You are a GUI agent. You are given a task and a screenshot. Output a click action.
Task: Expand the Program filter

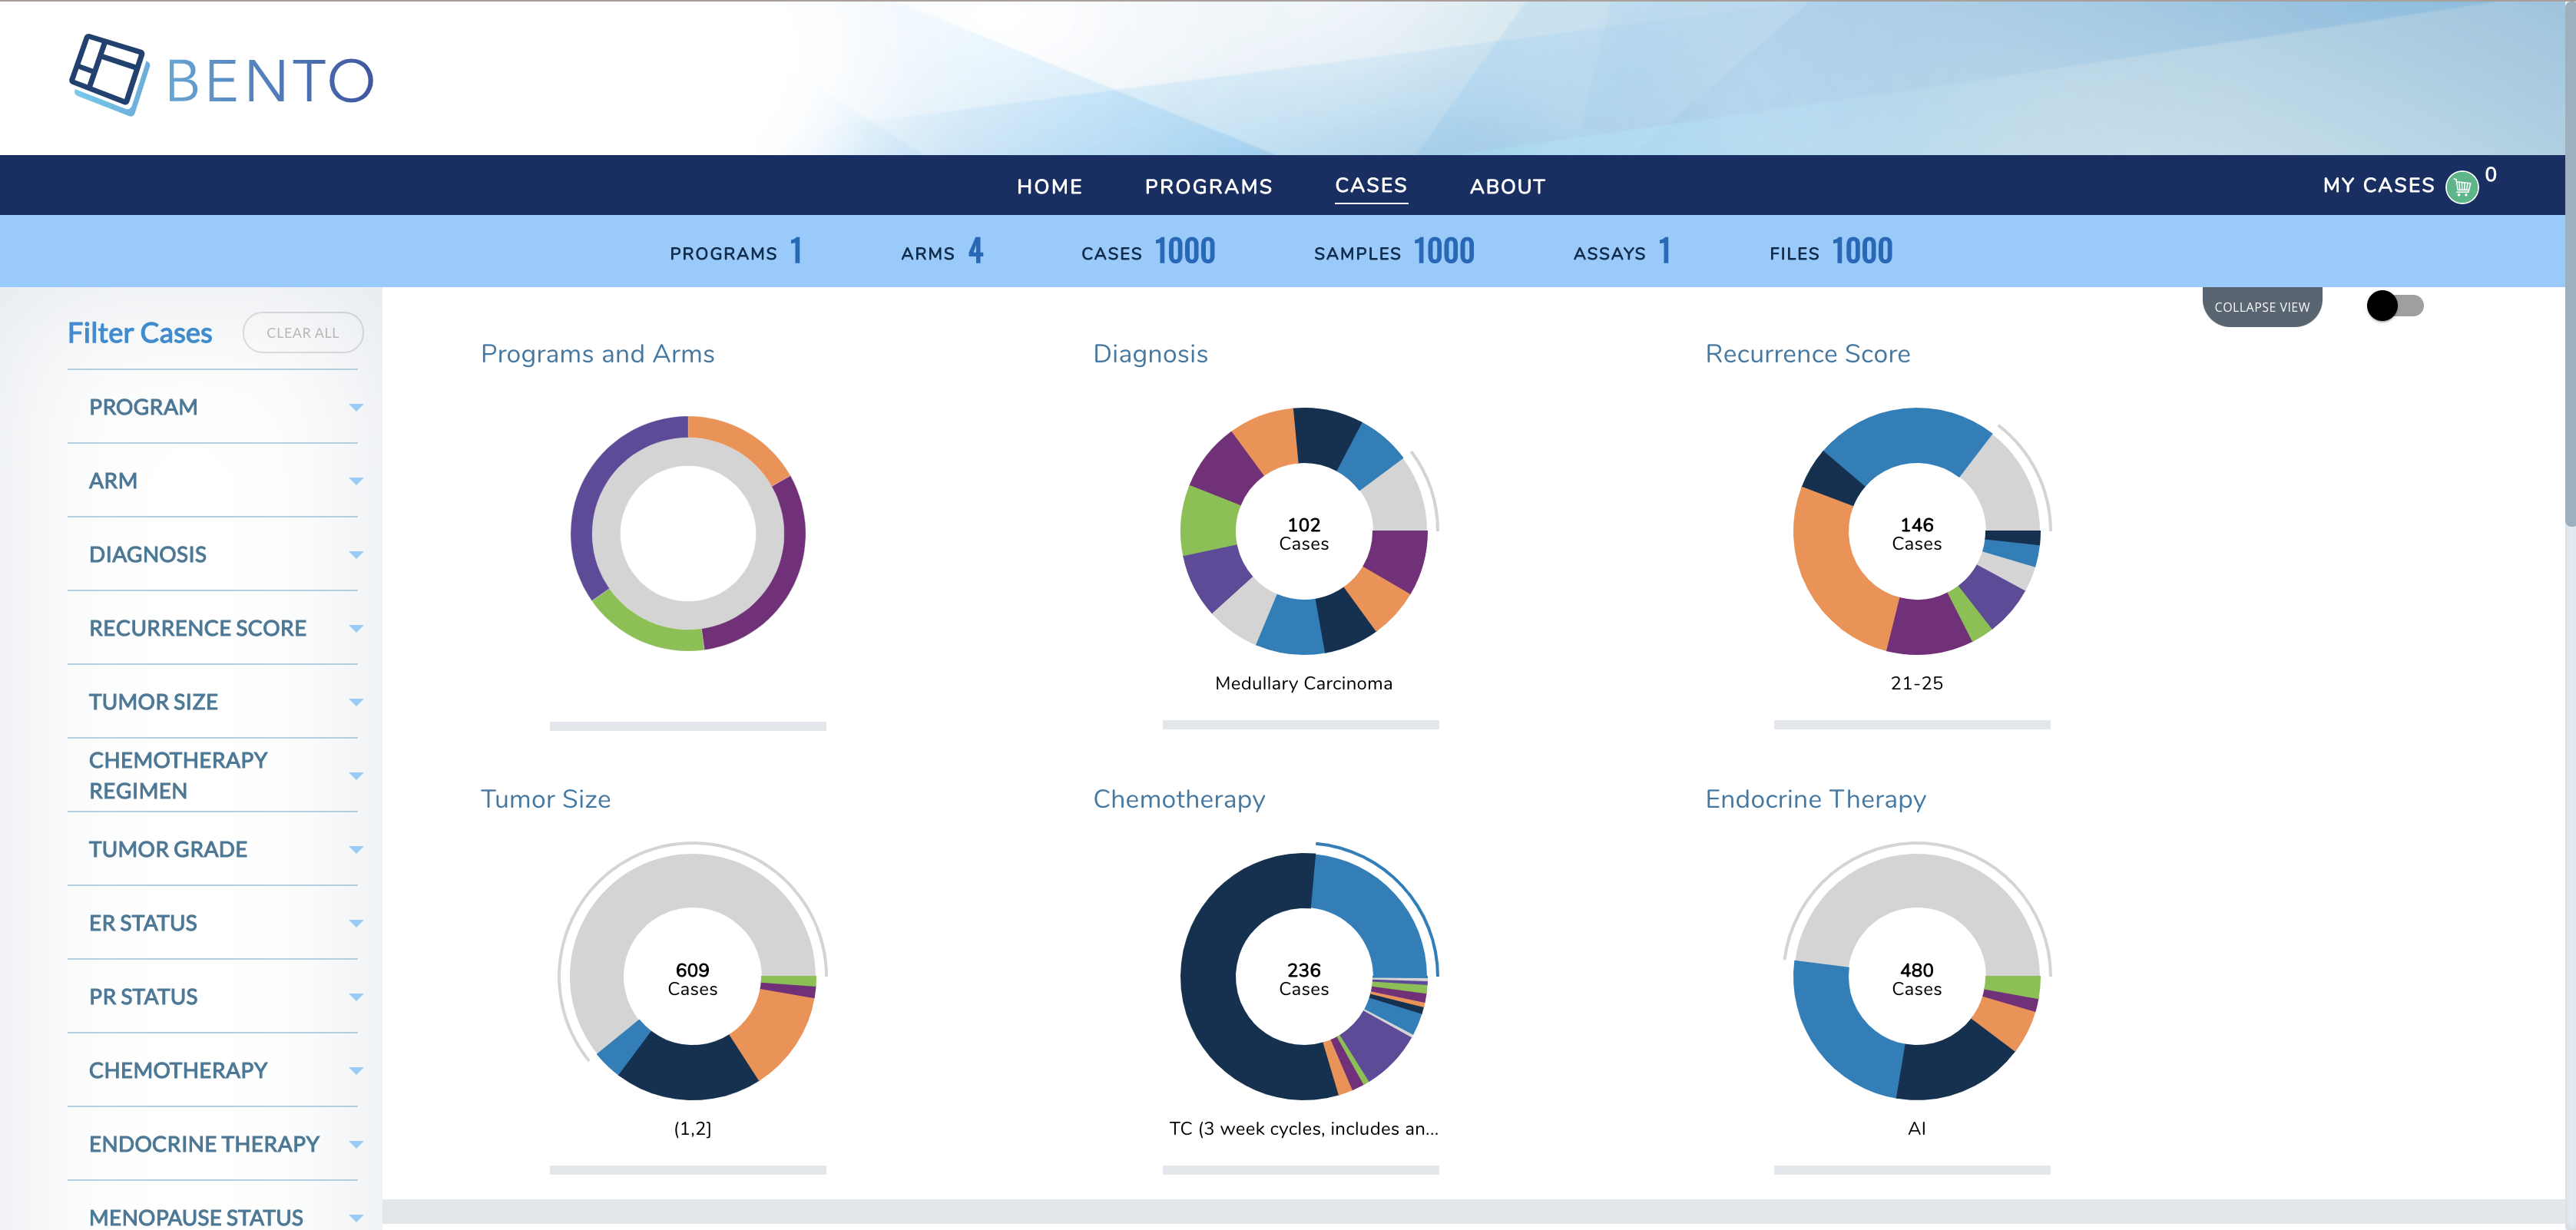[213, 407]
